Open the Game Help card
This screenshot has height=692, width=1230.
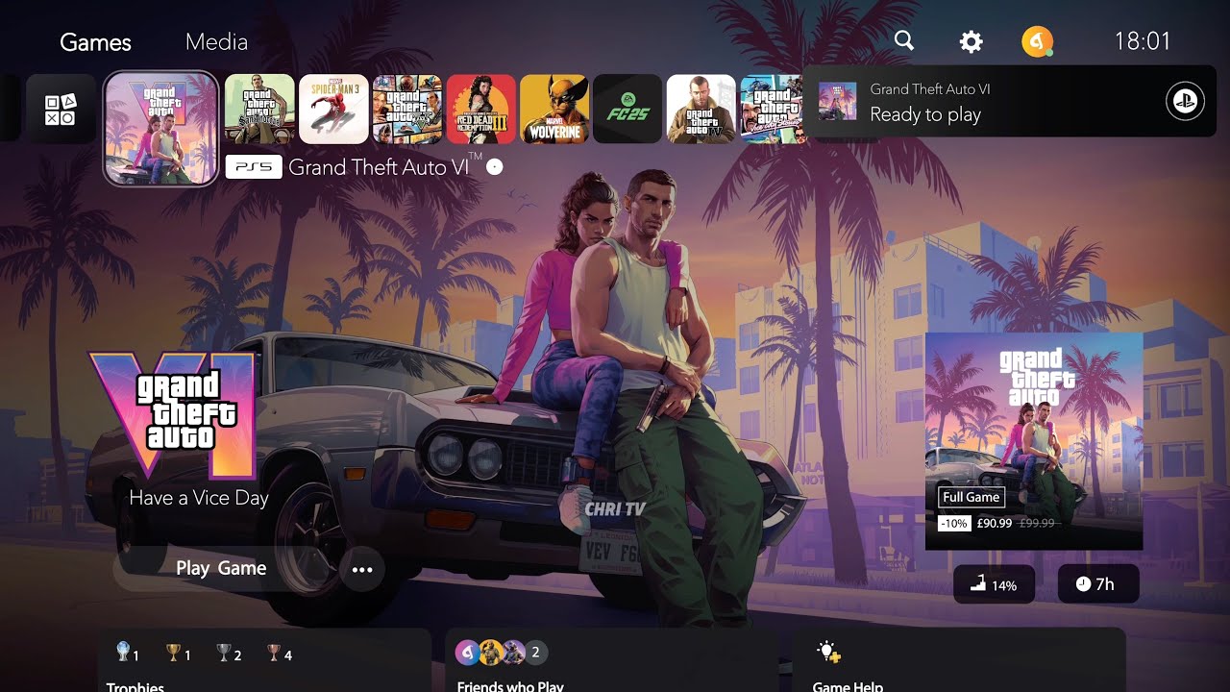[x=959, y=660]
